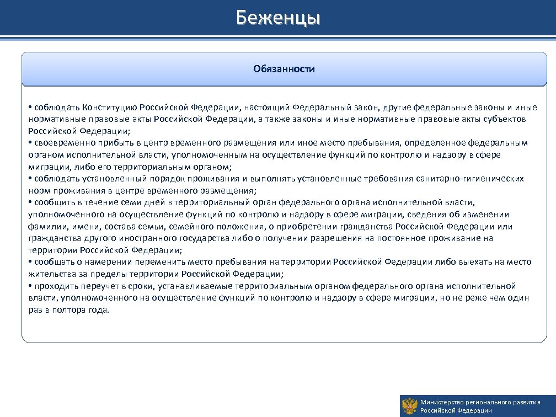Click the bullet starting "соблюдать Конституцию Российской Федерации"
Viewport: 556px width, 417px height.
(x=282, y=119)
